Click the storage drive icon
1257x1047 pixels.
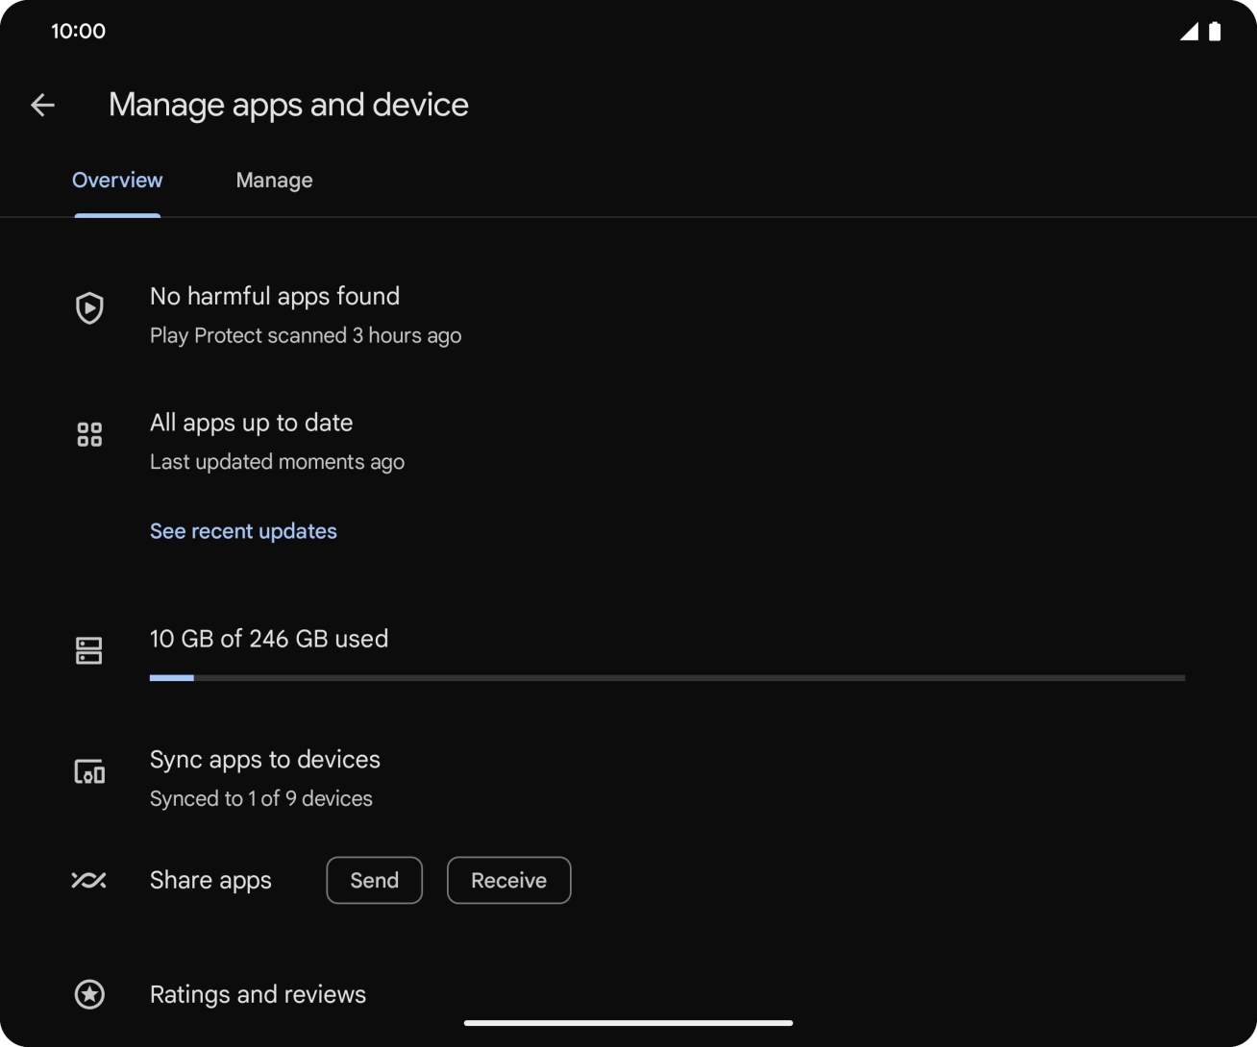pyautogui.click(x=89, y=650)
